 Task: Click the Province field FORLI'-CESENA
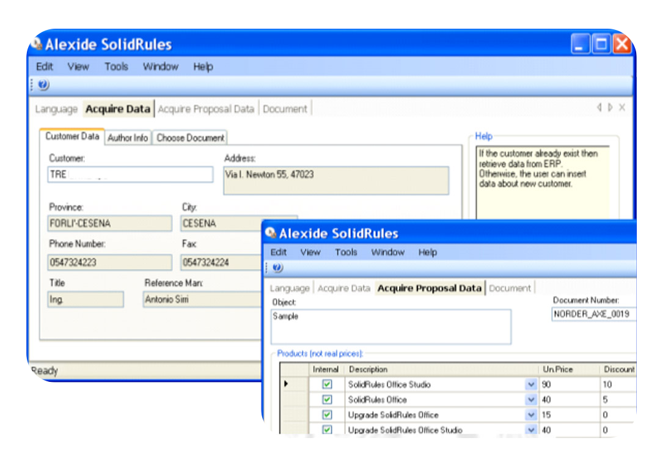click(x=110, y=223)
